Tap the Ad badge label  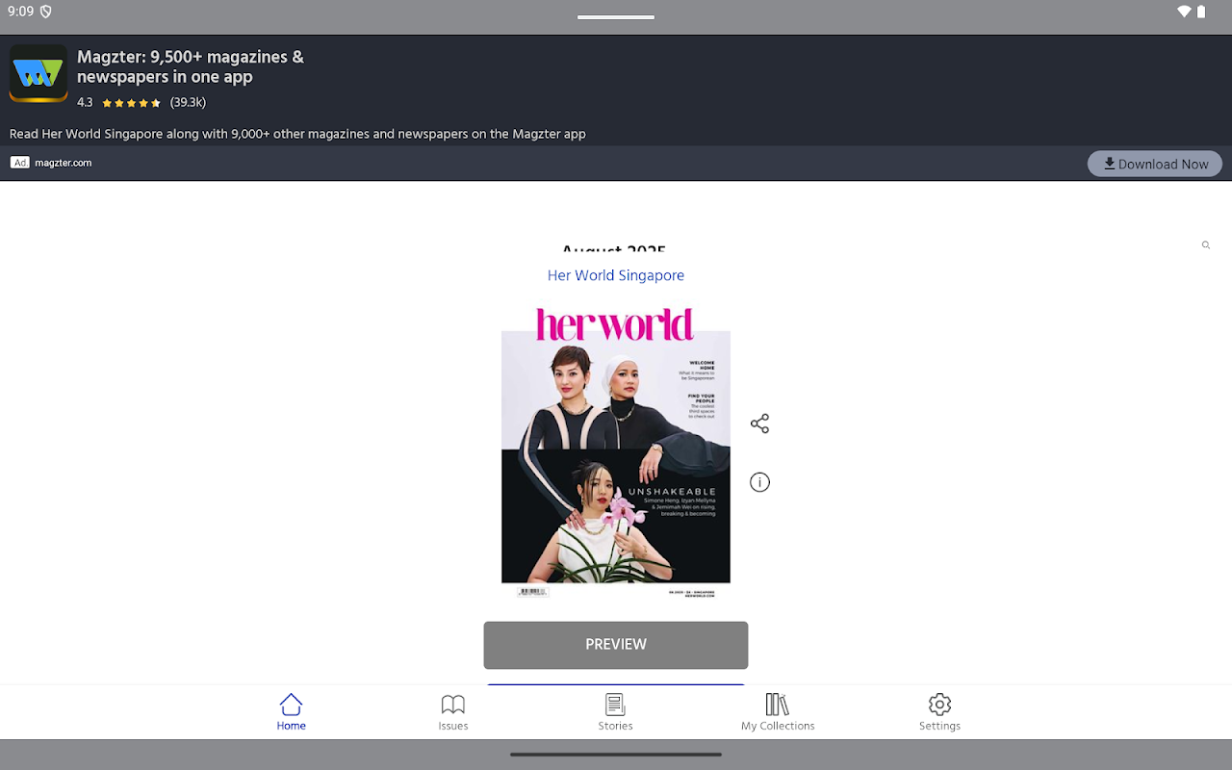tap(20, 163)
